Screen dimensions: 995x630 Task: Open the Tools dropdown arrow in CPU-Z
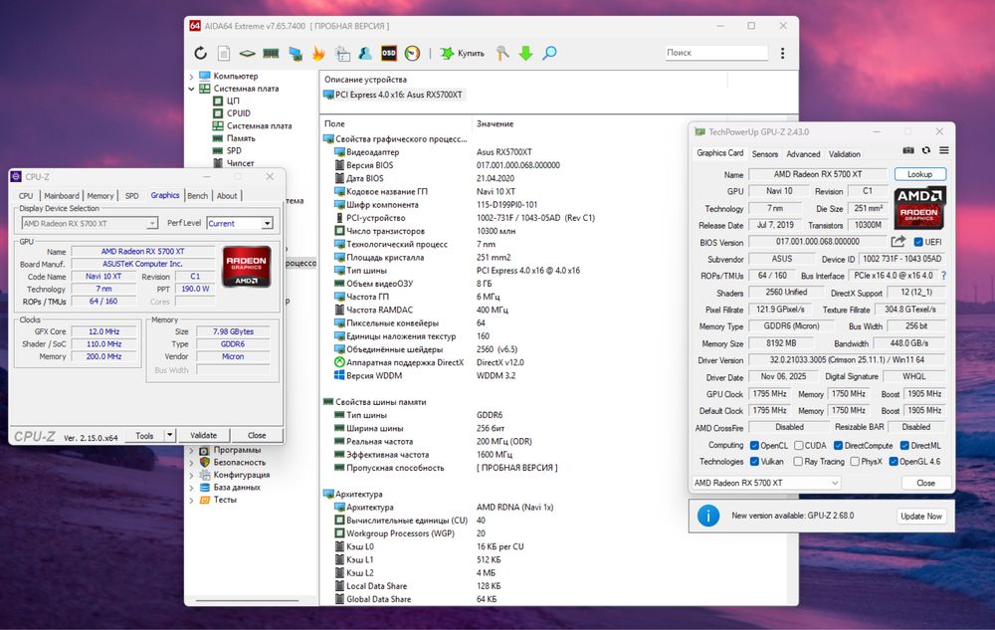pyautogui.click(x=169, y=435)
